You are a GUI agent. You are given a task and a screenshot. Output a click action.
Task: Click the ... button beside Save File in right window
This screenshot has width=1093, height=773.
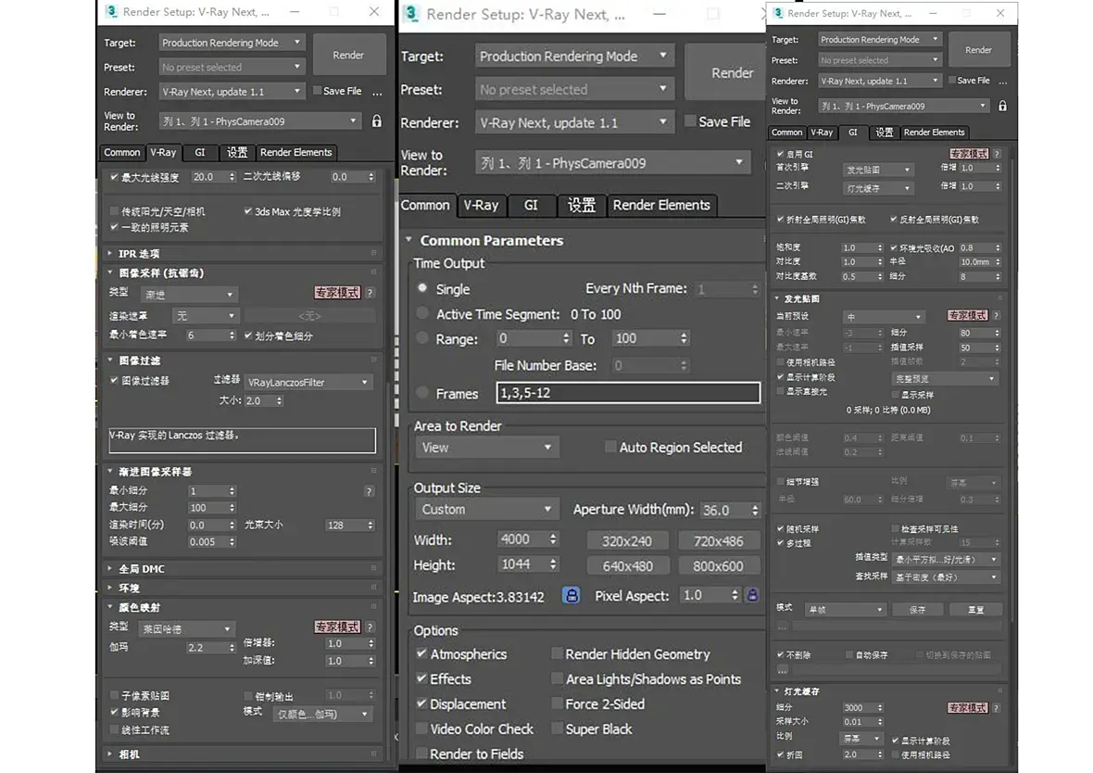[x=1003, y=81]
